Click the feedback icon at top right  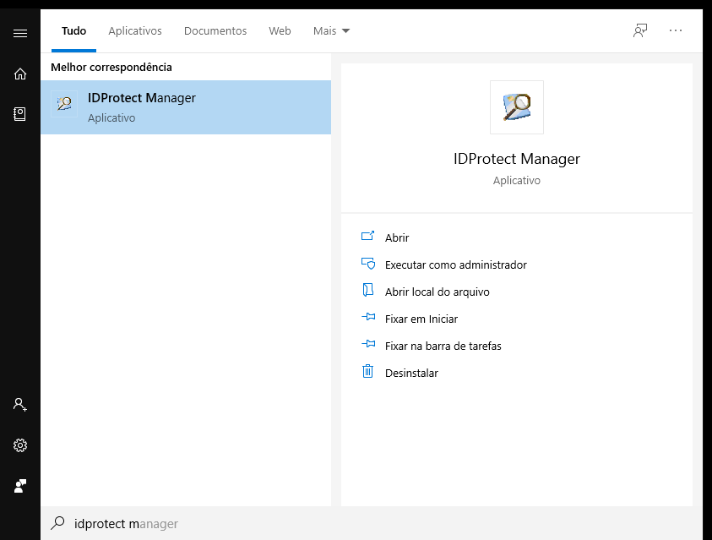(x=640, y=30)
